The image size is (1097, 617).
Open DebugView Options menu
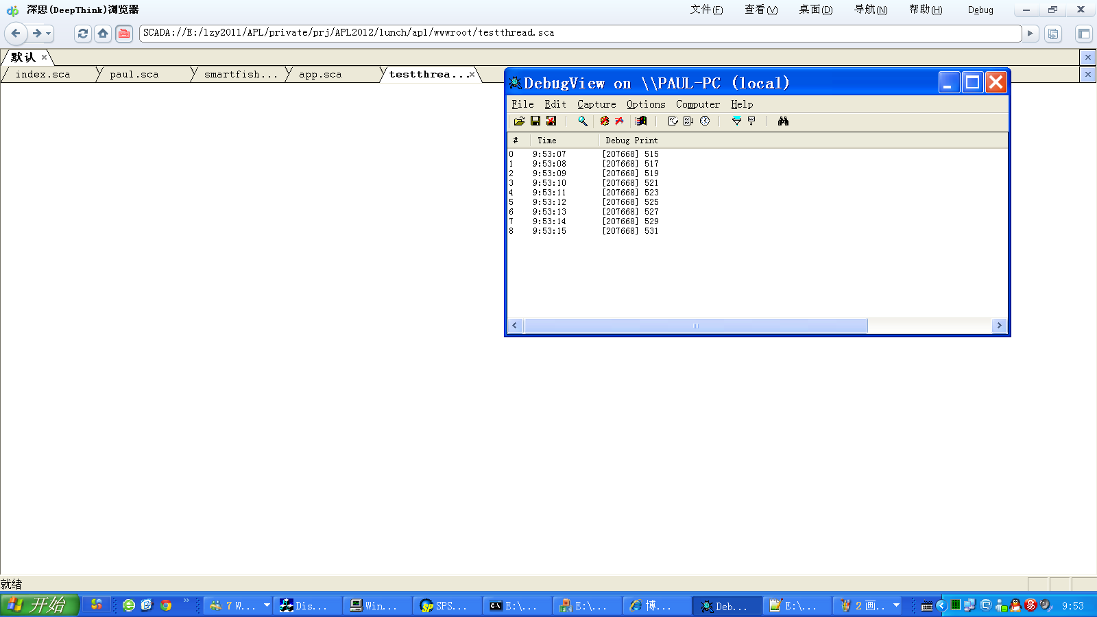click(x=646, y=104)
